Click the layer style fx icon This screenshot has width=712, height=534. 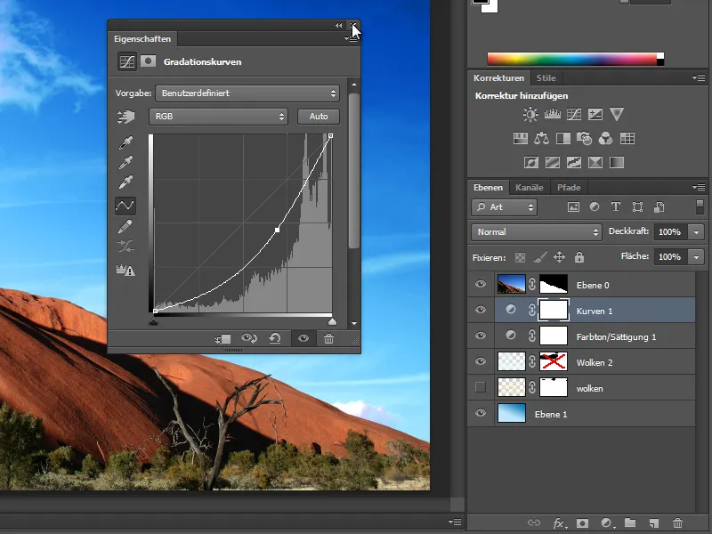[x=559, y=523]
